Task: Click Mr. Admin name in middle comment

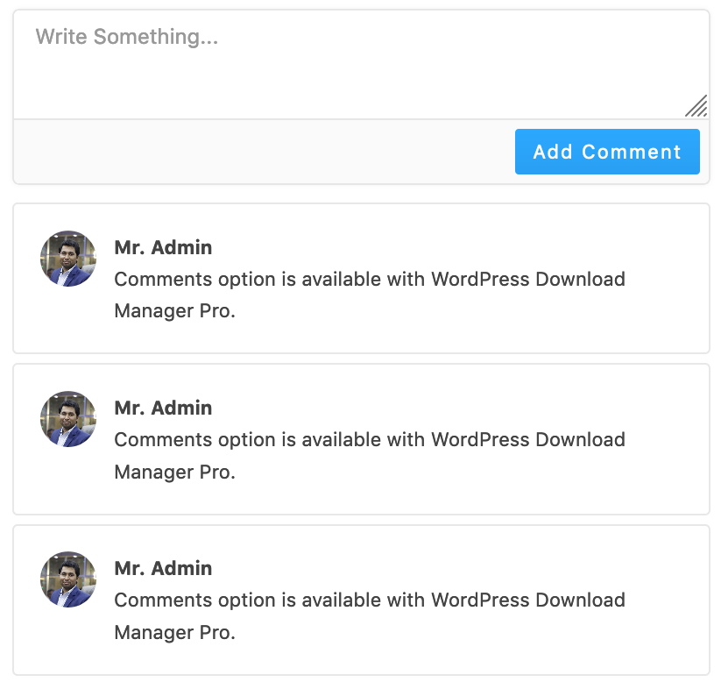Action: tap(163, 408)
